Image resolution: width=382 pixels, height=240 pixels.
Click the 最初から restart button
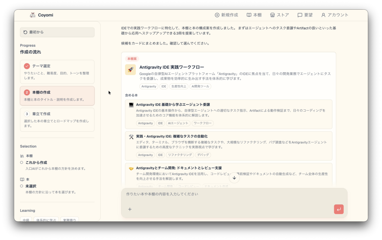57,32
